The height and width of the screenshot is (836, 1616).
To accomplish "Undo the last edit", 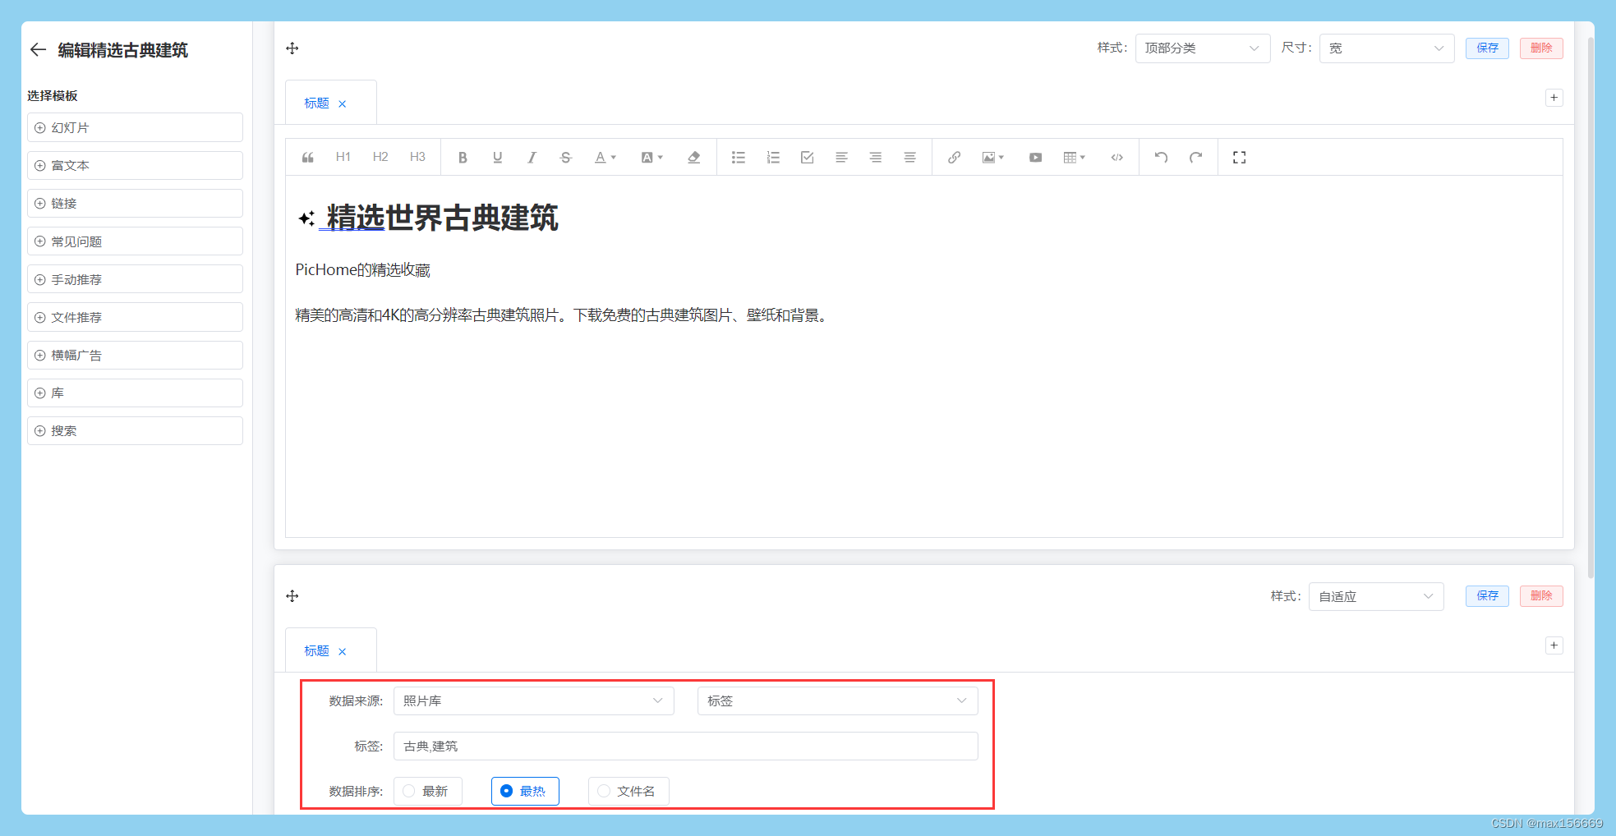I will click(1161, 158).
